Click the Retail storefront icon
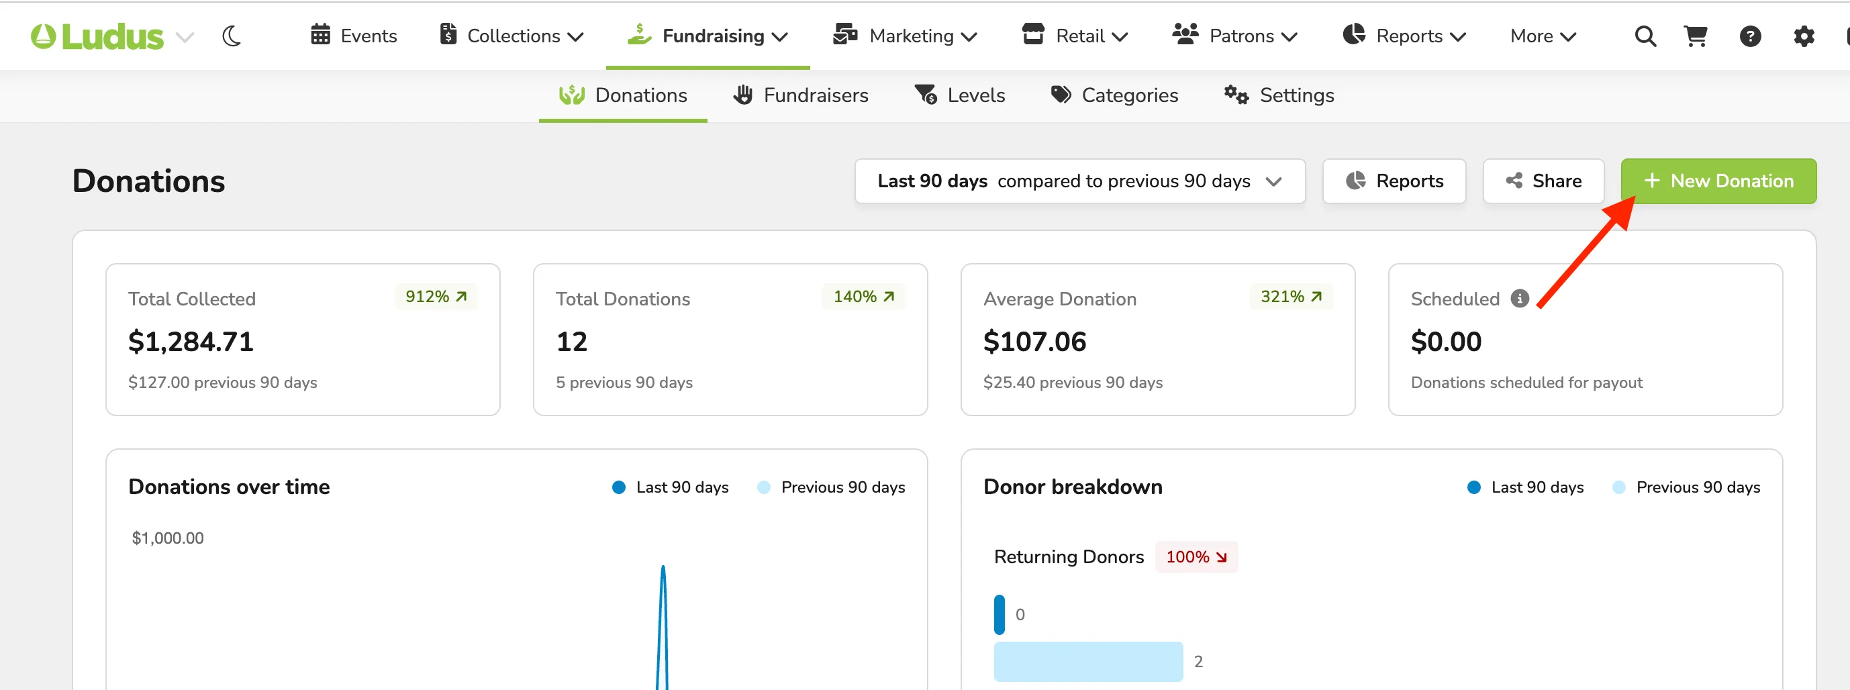This screenshot has height=690, width=1850. coord(1032,34)
